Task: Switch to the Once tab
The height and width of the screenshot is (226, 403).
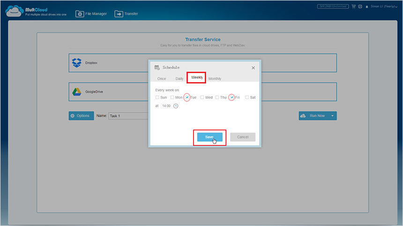Action: [x=162, y=79]
